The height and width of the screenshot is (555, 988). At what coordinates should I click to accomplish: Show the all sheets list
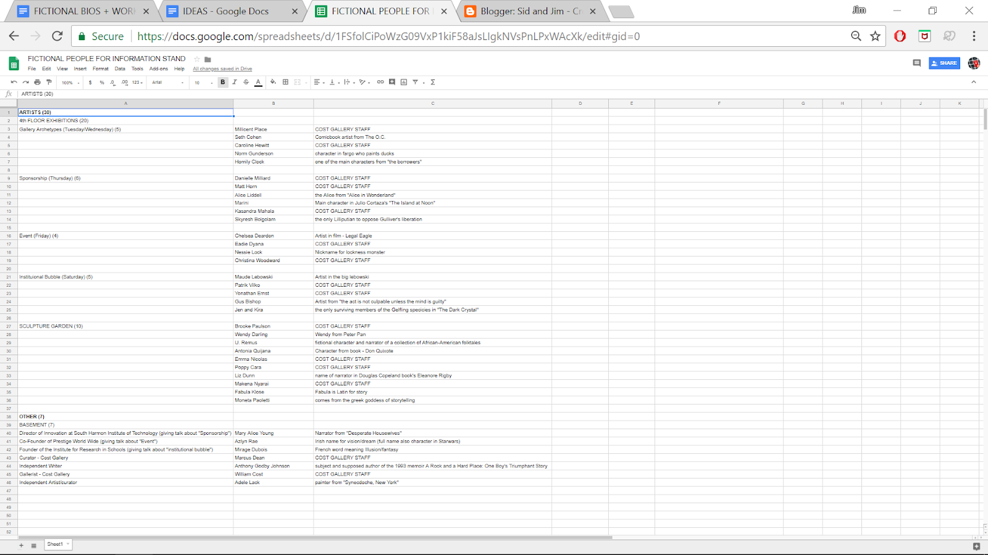(x=33, y=545)
